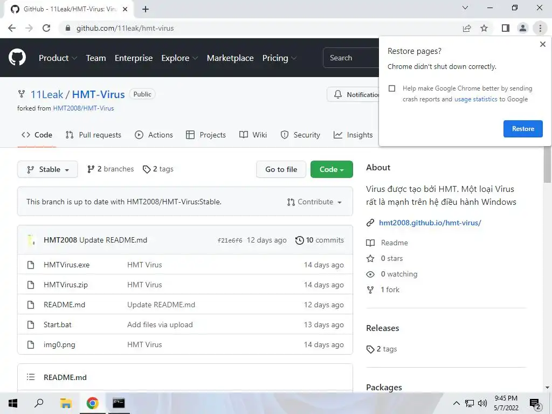
Task: Open the usage statistics link
Action: pyautogui.click(x=475, y=99)
